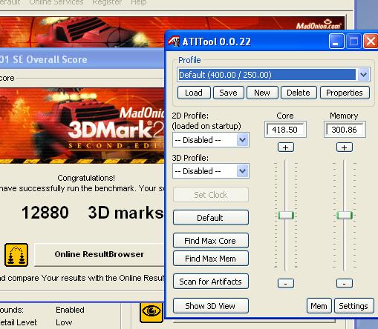The width and height of the screenshot is (378, 329).
Task: Expand the 2D Profile dropdown
Action: (x=242, y=140)
